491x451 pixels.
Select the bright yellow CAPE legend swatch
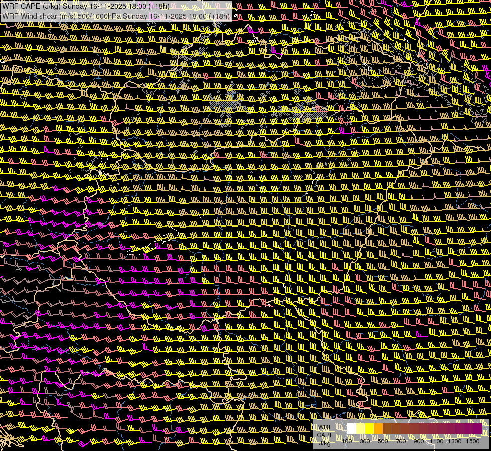[x=370, y=428]
